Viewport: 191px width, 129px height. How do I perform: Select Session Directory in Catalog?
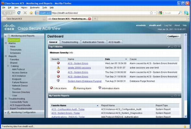click(21, 92)
